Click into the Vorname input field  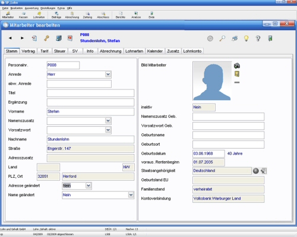pos(90,111)
